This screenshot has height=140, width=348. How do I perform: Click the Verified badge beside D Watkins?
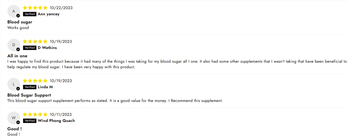point(30,47)
